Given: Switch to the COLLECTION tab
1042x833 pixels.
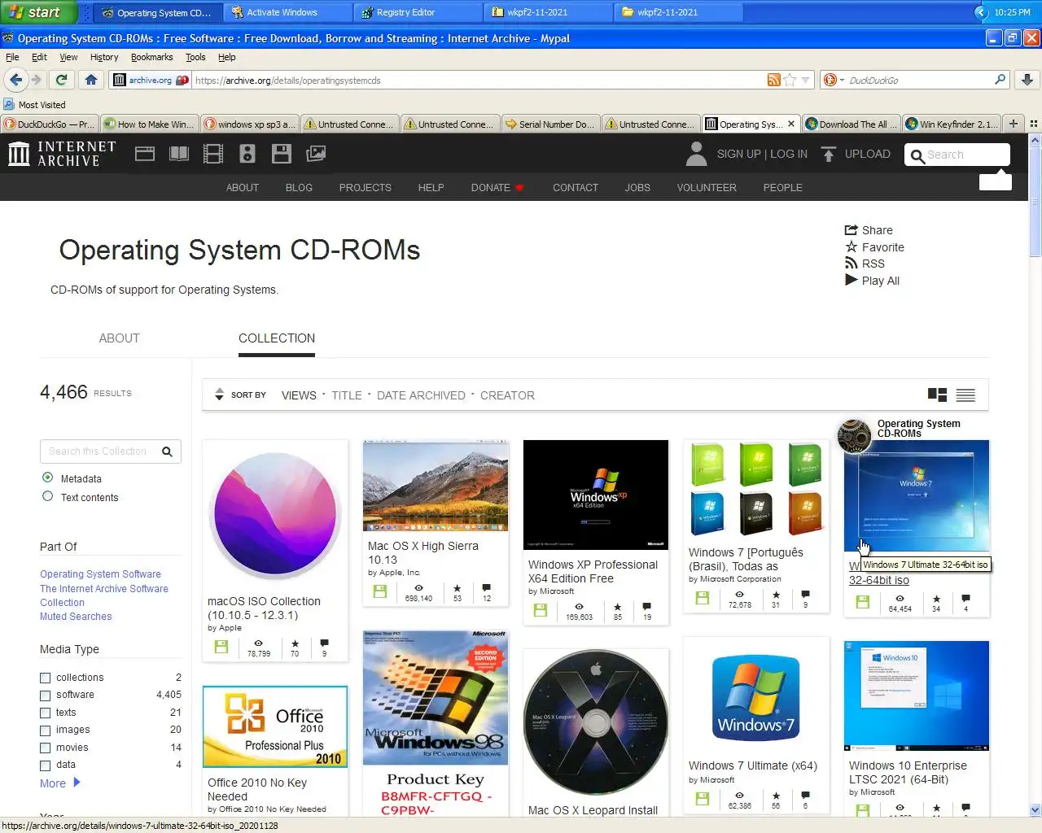Looking at the screenshot, I should tap(277, 338).
